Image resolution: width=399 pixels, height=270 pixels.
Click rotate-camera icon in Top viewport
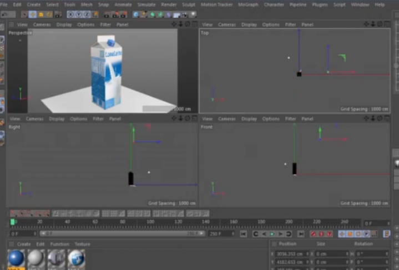pos(380,24)
